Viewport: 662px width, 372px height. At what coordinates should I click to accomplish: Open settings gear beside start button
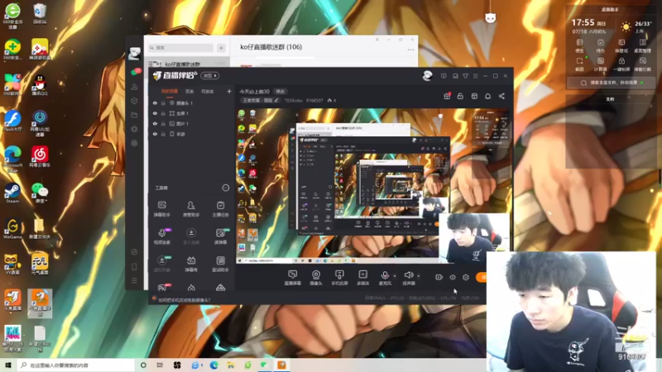point(466,277)
